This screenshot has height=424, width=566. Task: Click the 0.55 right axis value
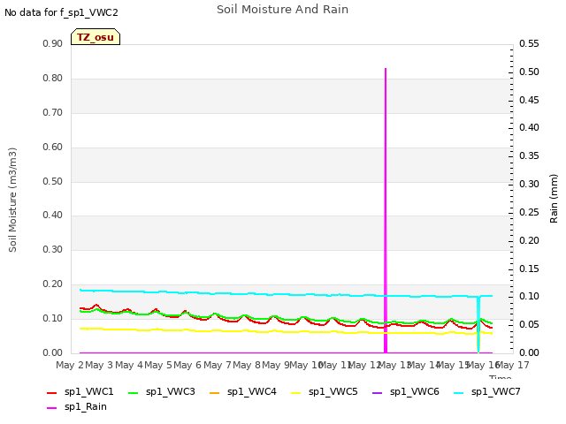(x=529, y=44)
